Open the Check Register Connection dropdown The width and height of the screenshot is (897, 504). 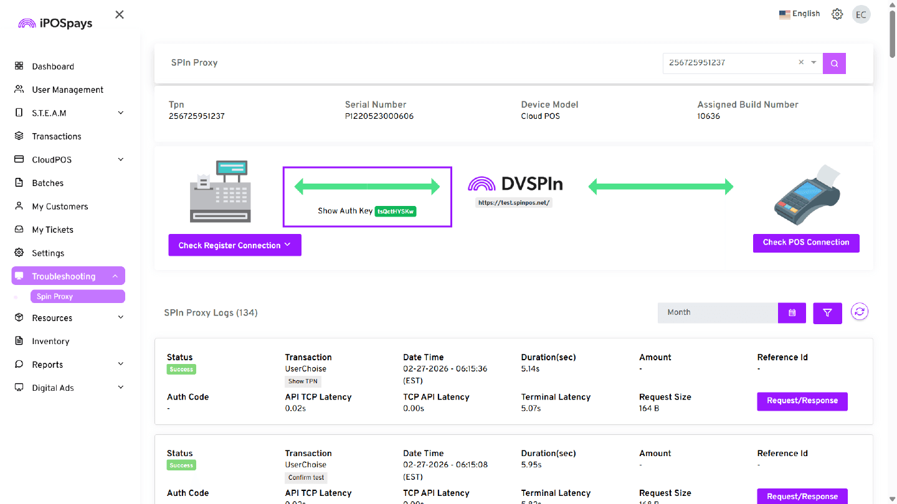[235, 245]
